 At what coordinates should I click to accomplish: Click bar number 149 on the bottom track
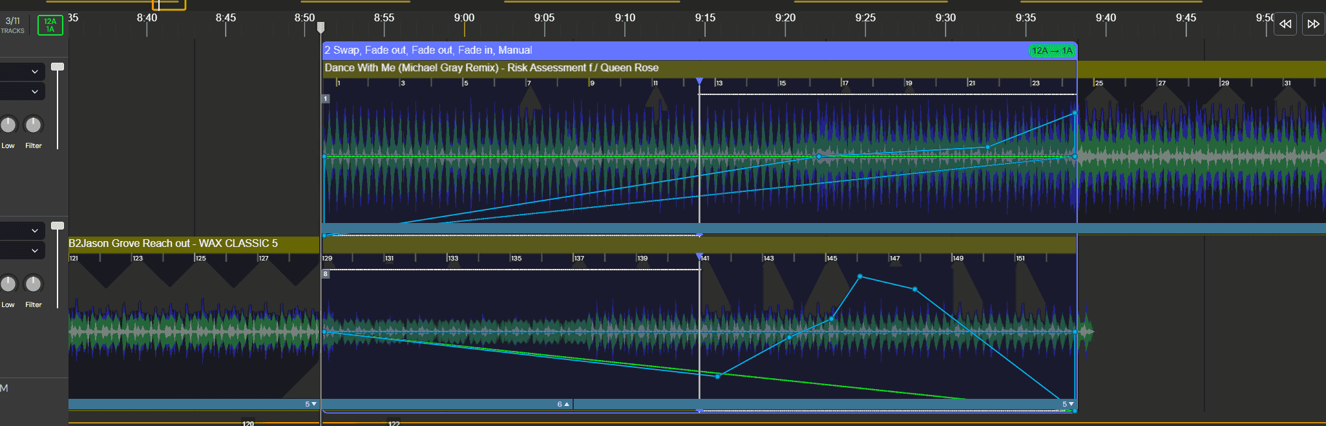pos(958,258)
